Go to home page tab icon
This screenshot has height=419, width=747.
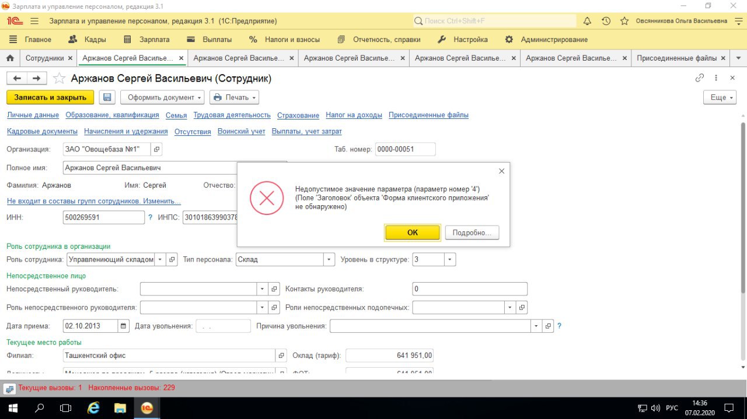click(x=9, y=58)
